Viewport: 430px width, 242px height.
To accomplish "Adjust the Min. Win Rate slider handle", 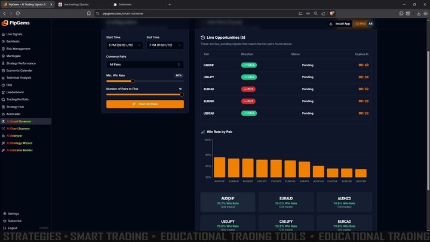I will [x=133, y=81].
